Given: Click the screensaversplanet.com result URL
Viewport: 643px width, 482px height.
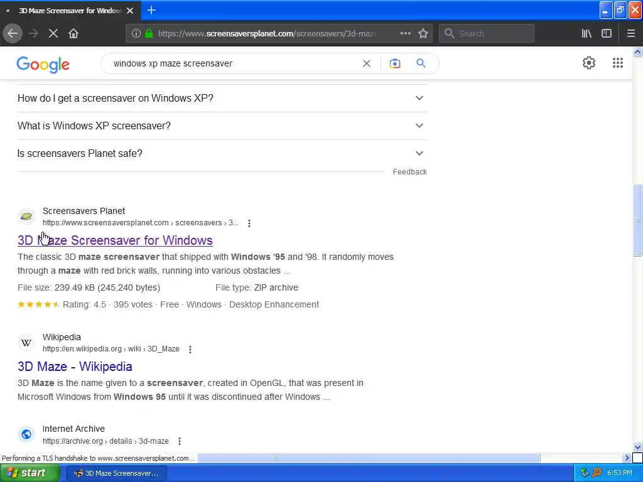Looking at the screenshot, I should tap(140, 223).
